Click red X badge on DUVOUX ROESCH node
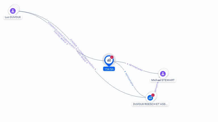218x122 pixels. [153, 95]
